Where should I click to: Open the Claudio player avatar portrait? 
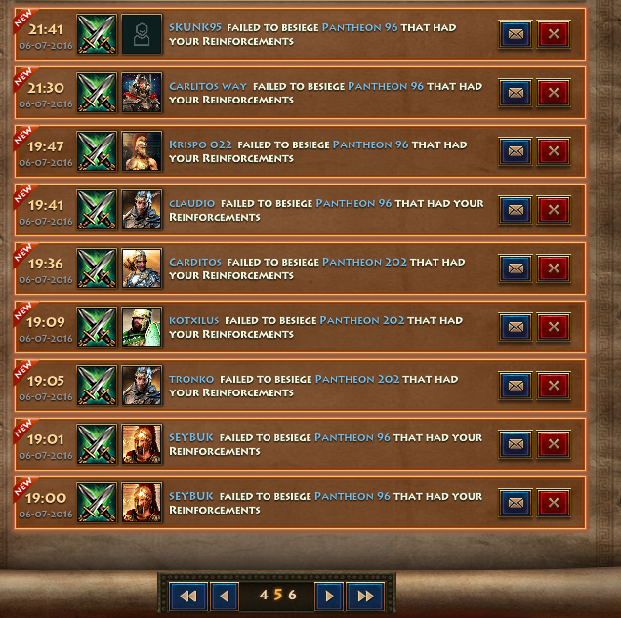142,210
